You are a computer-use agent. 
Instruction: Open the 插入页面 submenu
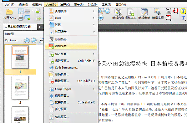click(x=71, y=54)
